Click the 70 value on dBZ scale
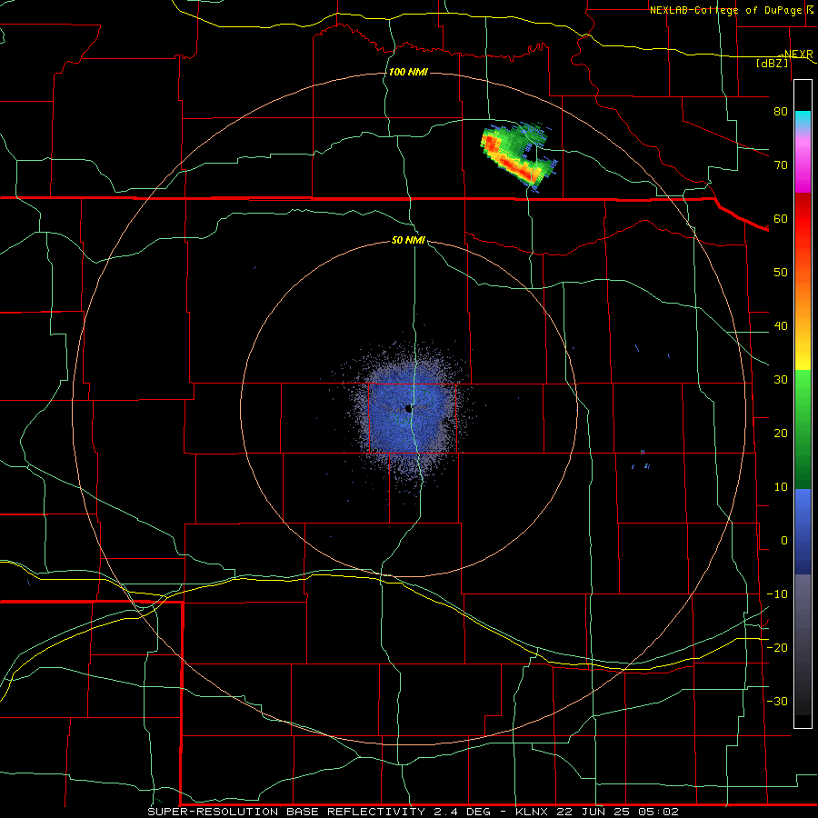 781,165
